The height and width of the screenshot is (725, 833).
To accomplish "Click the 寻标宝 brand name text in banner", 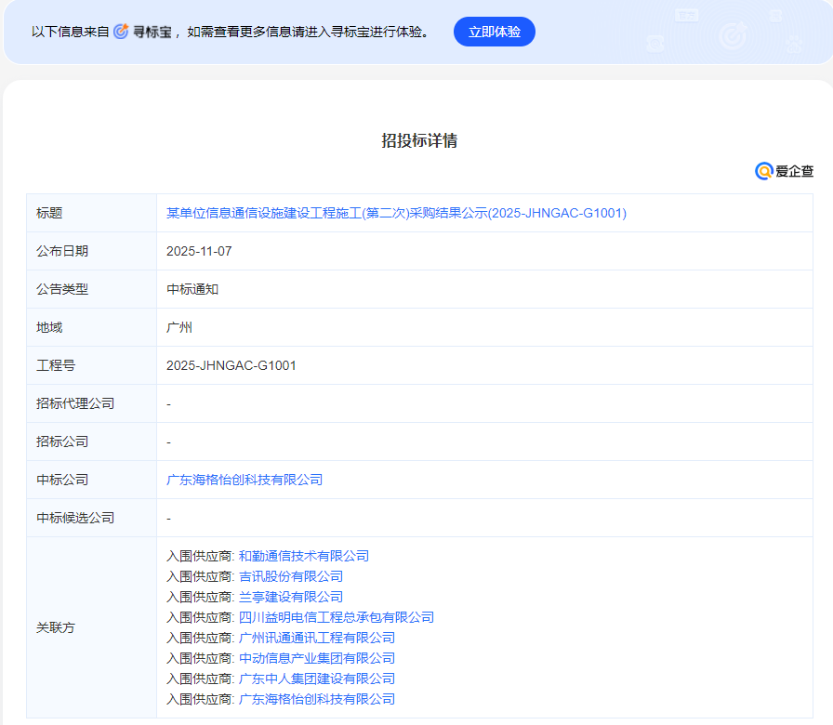I will coord(152,32).
